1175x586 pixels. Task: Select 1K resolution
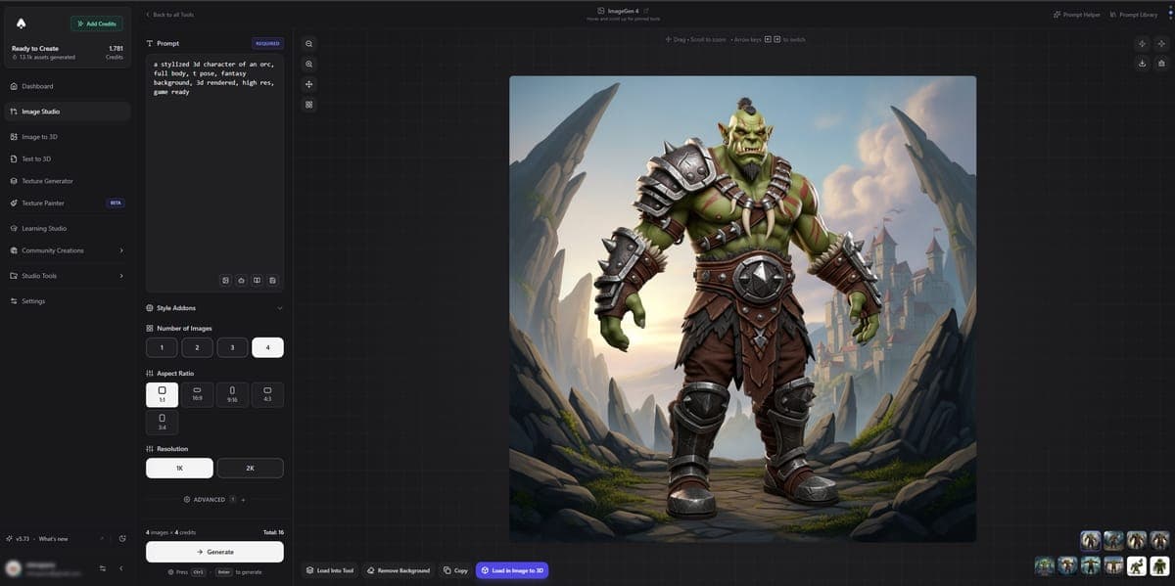point(179,468)
